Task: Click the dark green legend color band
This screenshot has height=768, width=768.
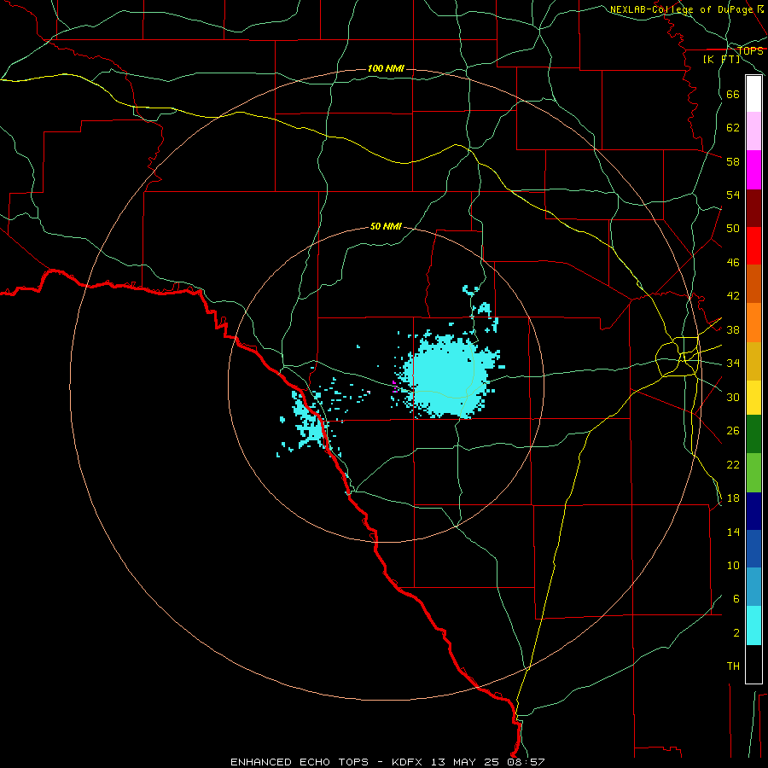Action: [x=753, y=434]
